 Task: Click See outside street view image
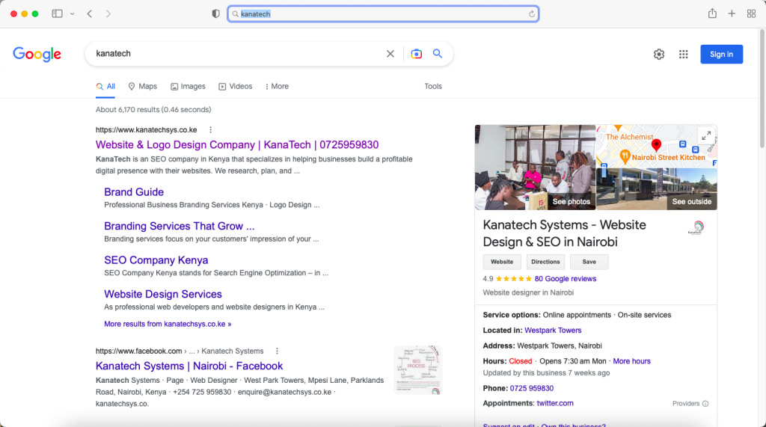(x=692, y=202)
